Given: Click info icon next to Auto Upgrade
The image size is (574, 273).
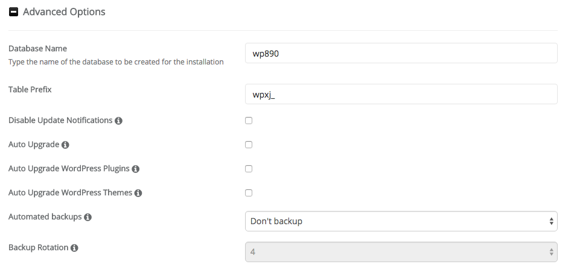Looking at the screenshot, I should [65, 145].
